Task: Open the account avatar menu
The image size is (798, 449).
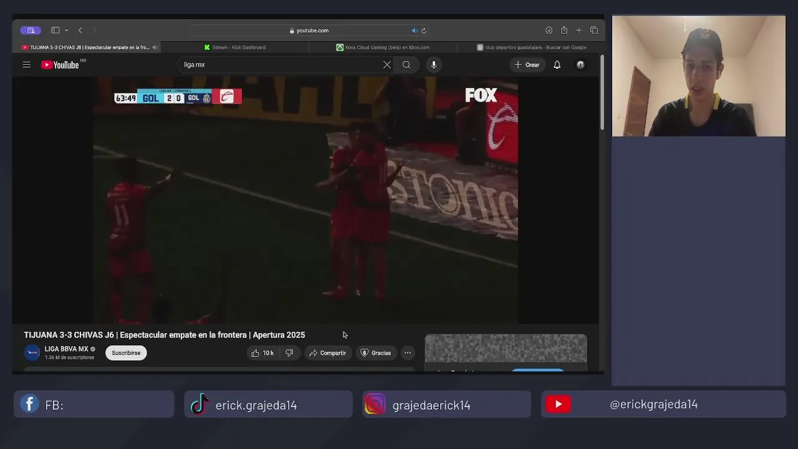Action: point(580,65)
